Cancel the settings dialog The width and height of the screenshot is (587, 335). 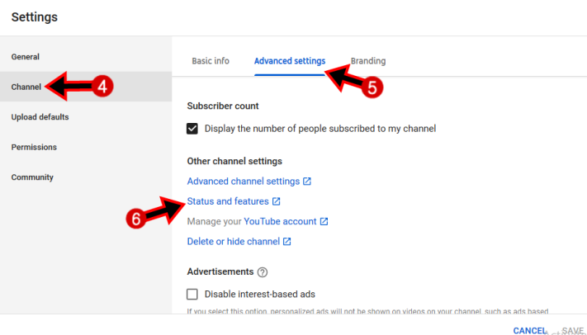click(530, 331)
